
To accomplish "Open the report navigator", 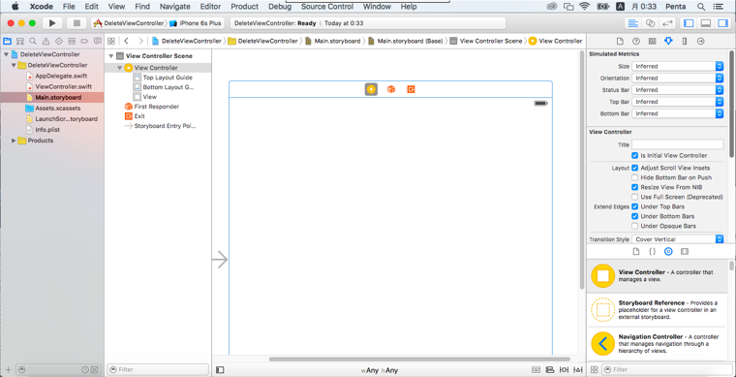I will [x=98, y=41].
